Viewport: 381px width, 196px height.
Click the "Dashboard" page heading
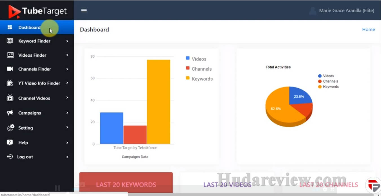coord(94,30)
